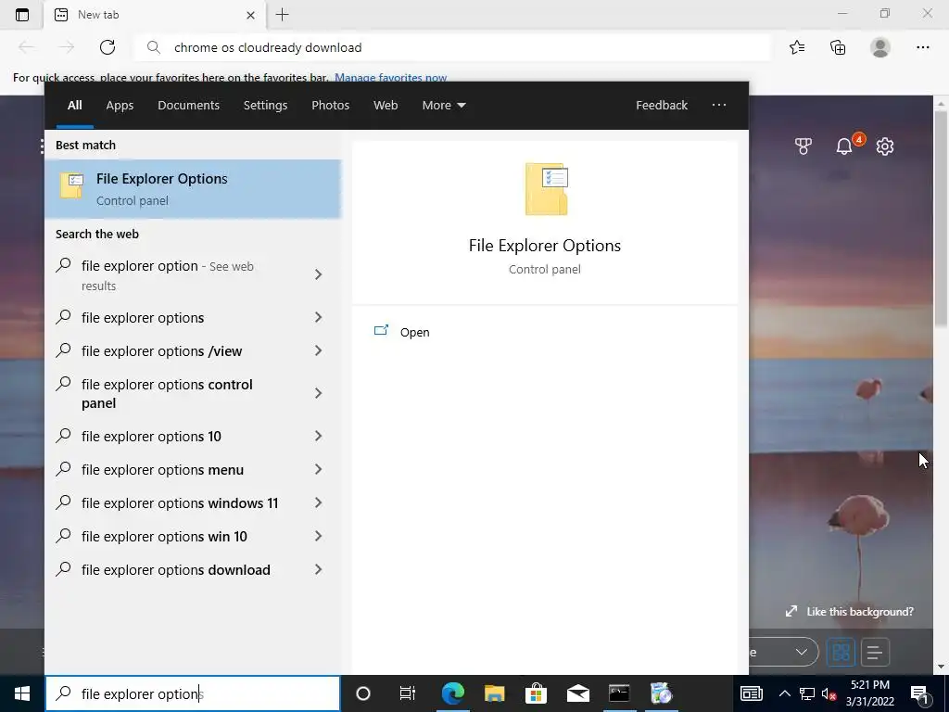Close the New tab tab
This screenshot has width=949, height=712.
point(250,15)
